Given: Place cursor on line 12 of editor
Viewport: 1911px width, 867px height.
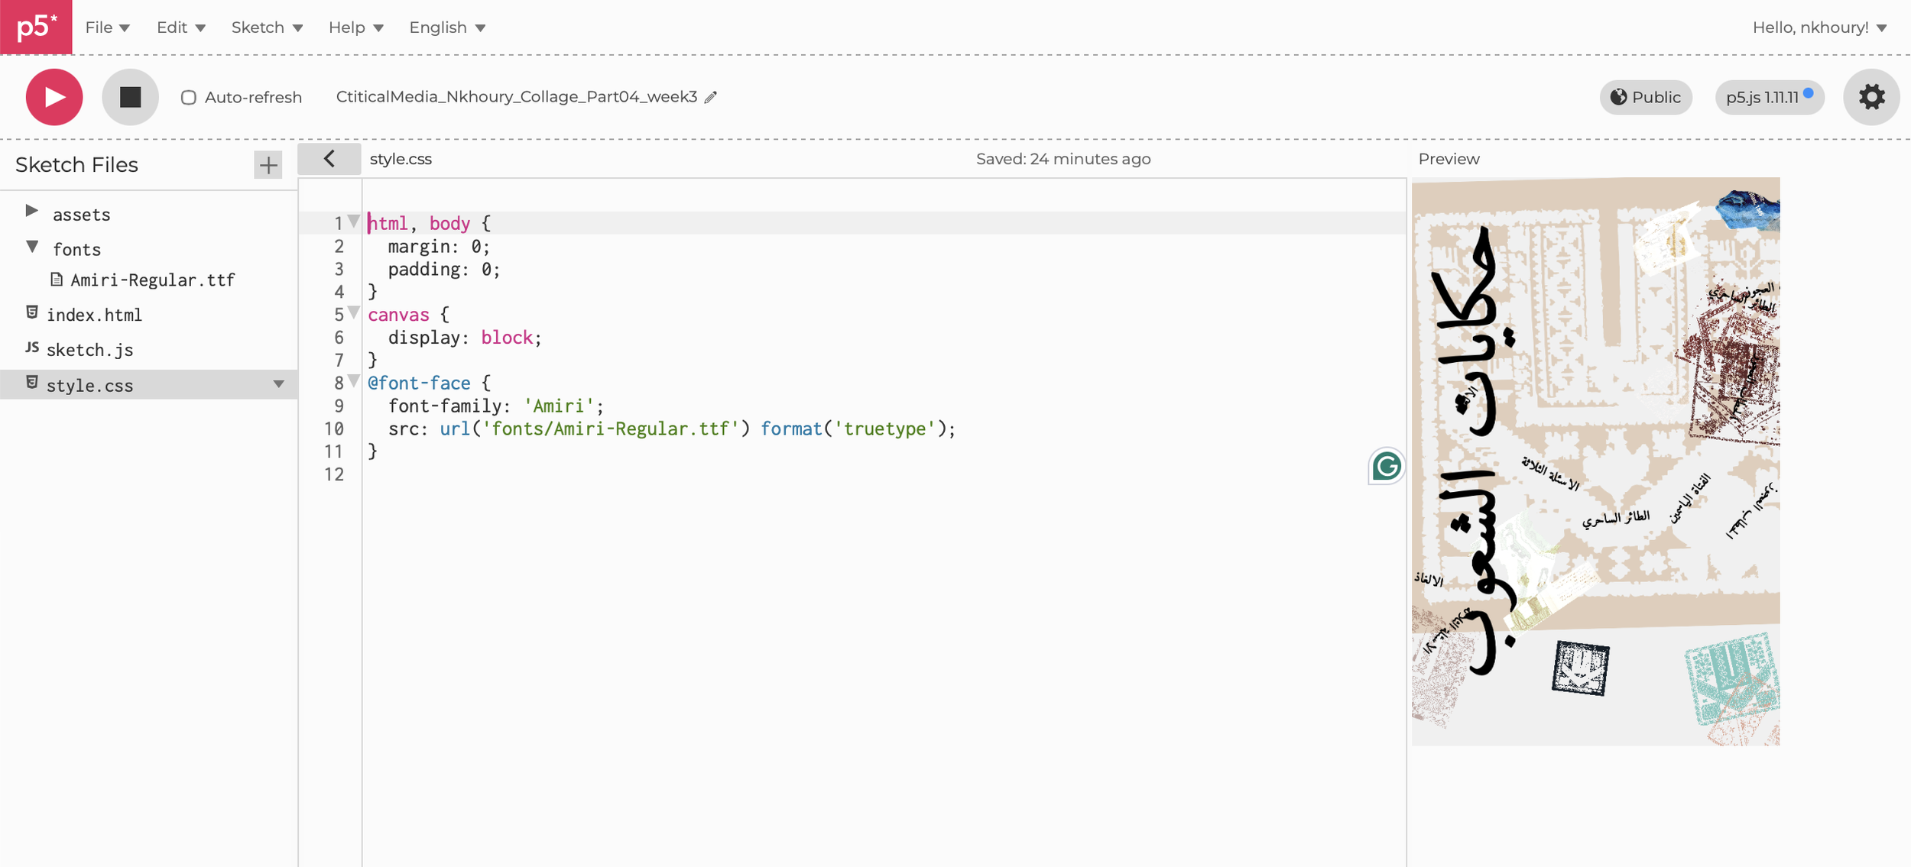Looking at the screenshot, I should click(883, 474).
